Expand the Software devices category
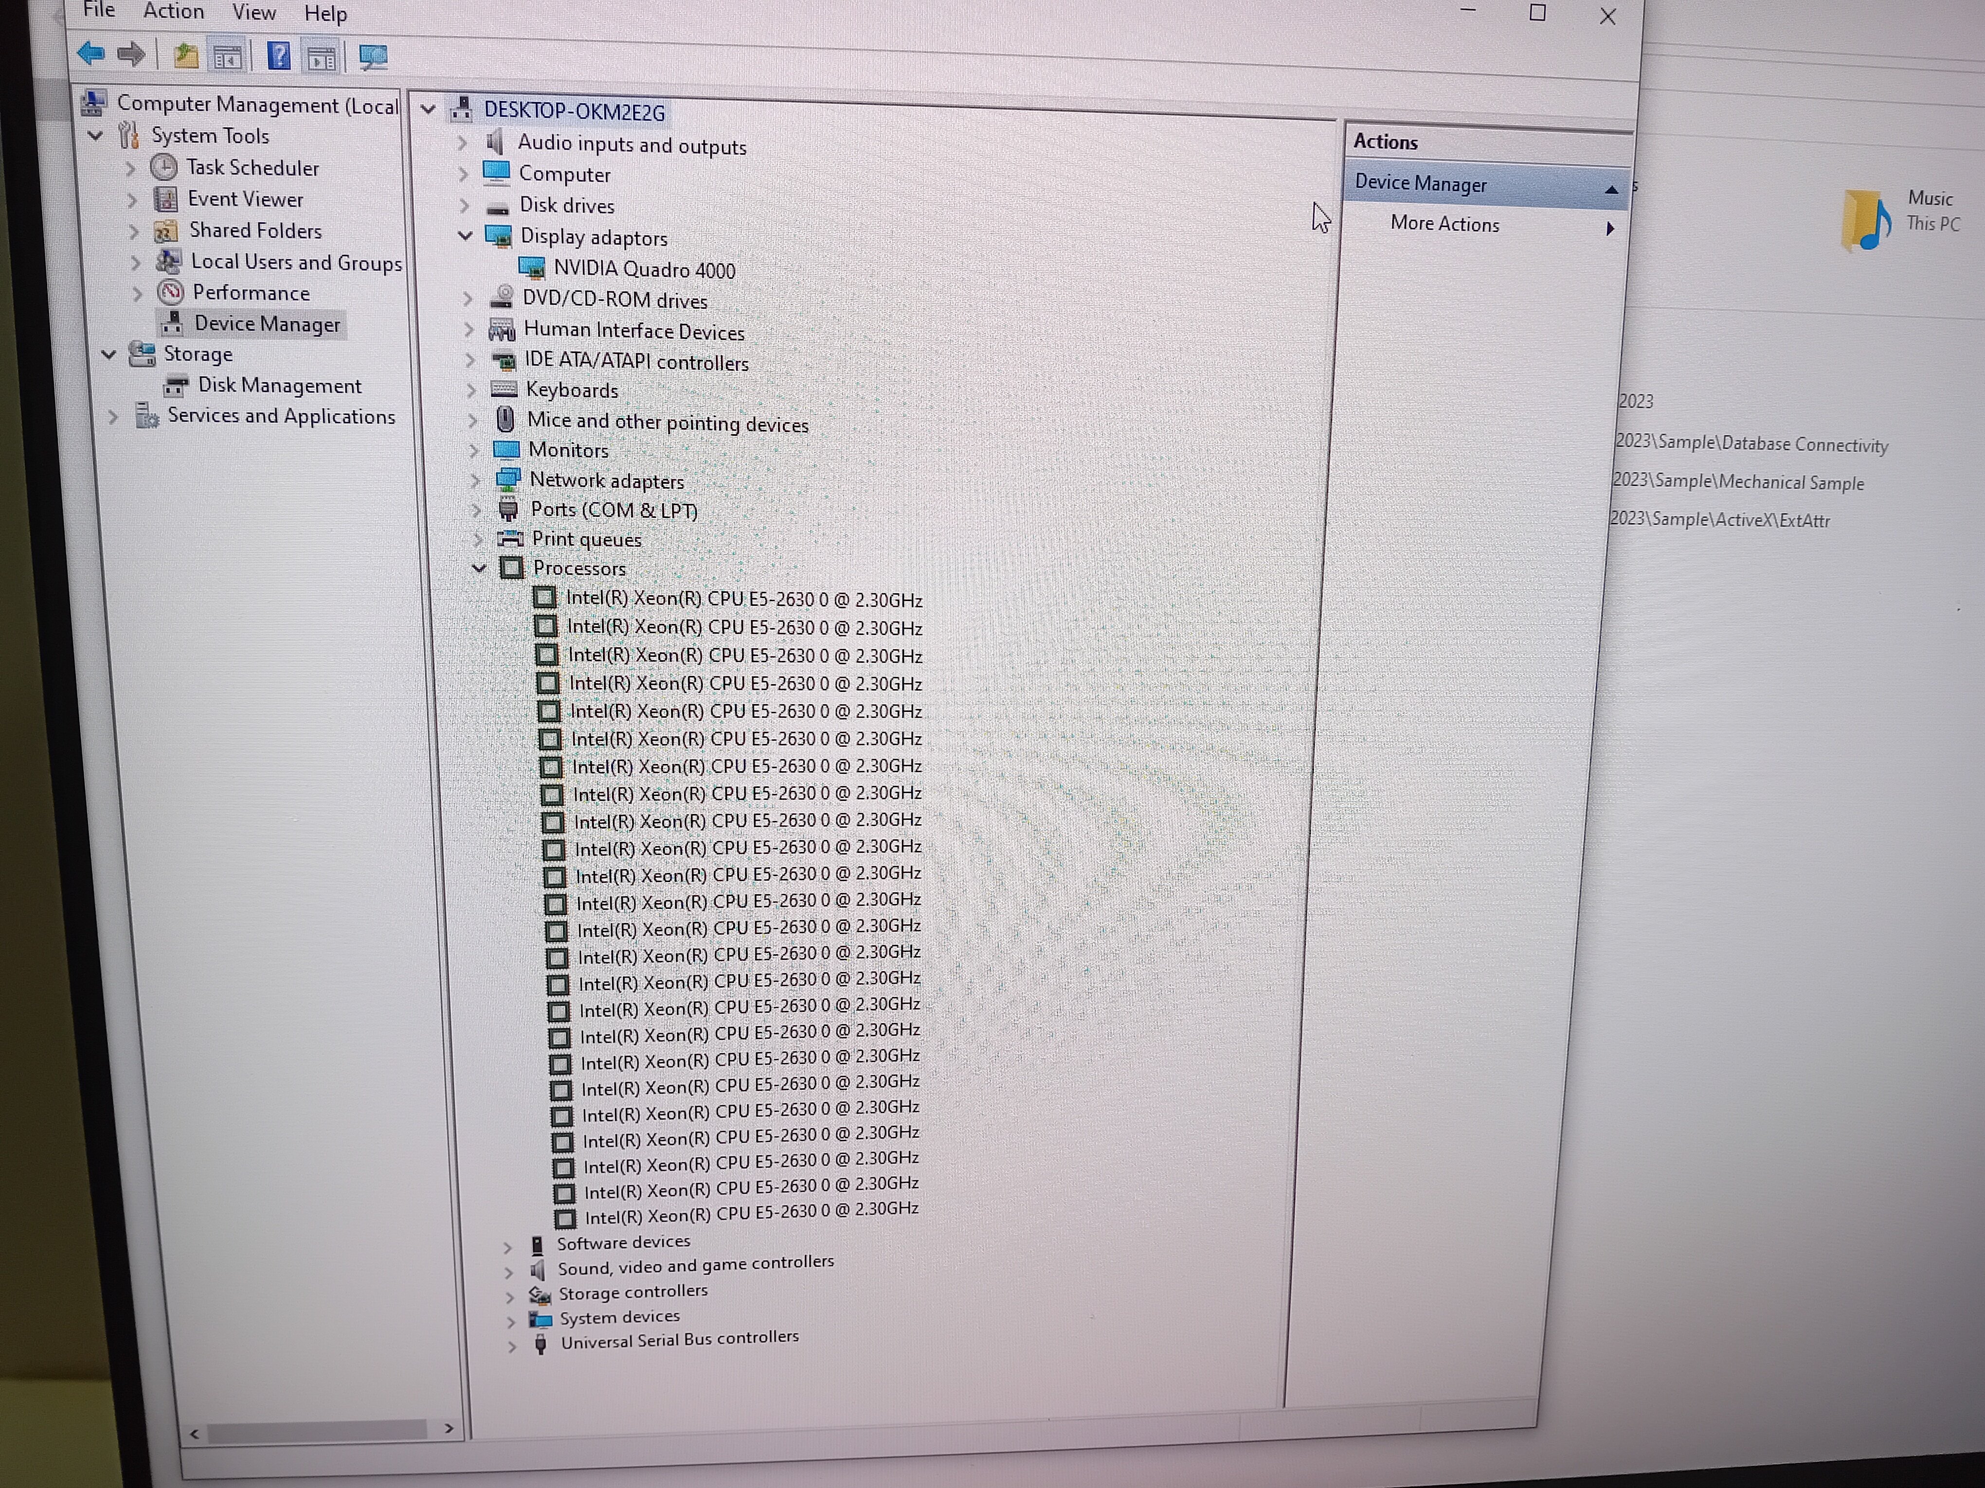1985x1488 pixels. click(x=507, y=1247)
